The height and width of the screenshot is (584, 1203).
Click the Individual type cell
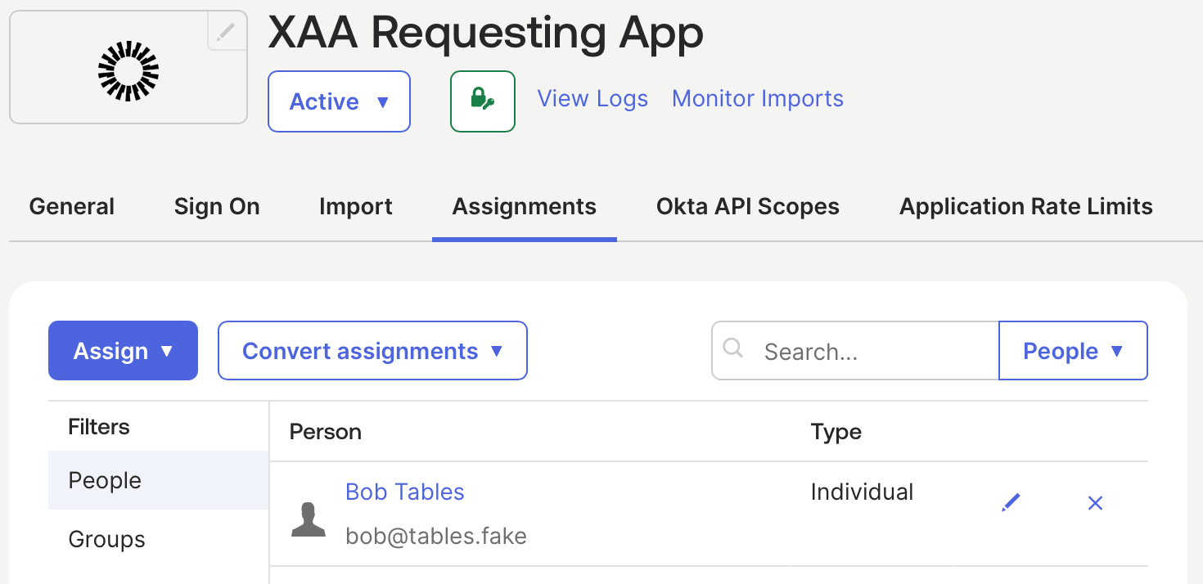click(863, 492)
